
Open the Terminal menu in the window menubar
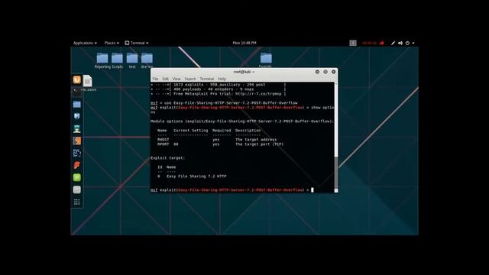click(x=207, y=79)
